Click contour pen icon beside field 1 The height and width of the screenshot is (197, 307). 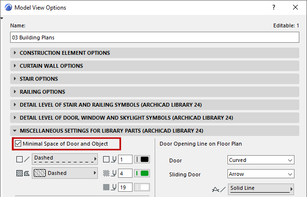(x=106, y=160)
